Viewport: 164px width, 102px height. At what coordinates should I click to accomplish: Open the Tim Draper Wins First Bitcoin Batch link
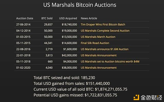[103, 25]
